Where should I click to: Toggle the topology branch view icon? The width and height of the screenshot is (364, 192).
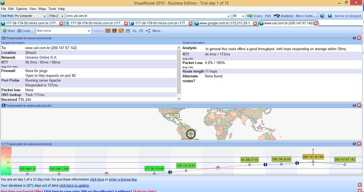148,31
